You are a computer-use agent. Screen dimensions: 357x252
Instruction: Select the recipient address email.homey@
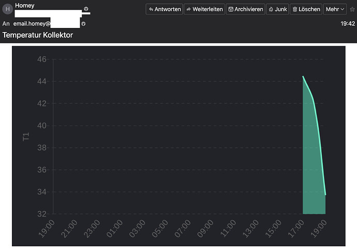(32, 24)
